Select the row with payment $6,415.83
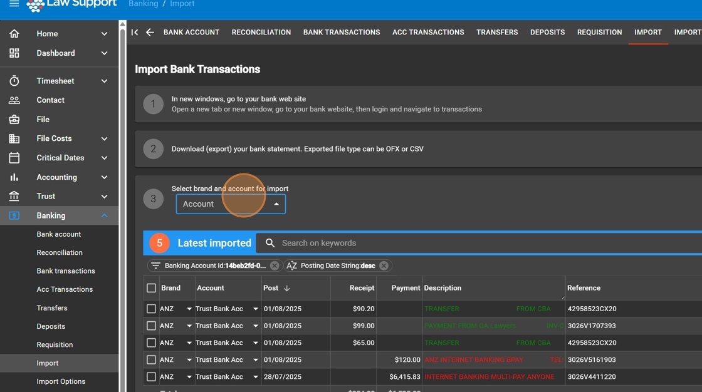The image size is (702, 392). click(151, 377)
